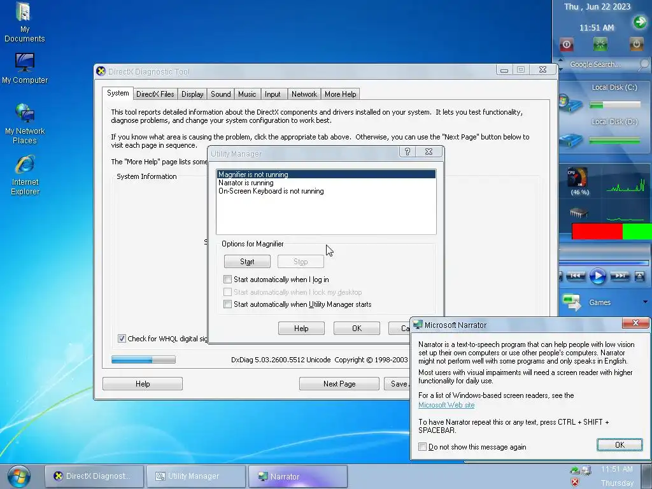
Task: Click the sidebar media player seek bar
Action: tap(604, 262)
